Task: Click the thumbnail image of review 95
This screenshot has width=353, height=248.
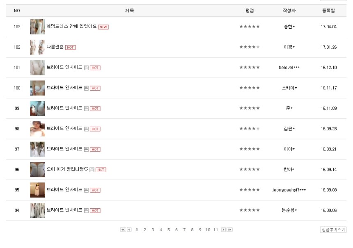Action: (37, 190)
